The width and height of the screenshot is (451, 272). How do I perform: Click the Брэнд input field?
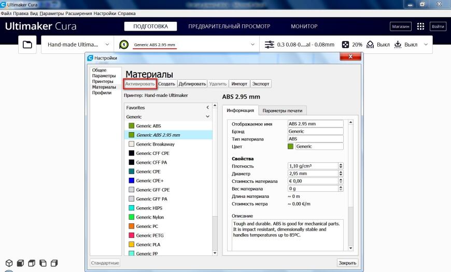316,131
